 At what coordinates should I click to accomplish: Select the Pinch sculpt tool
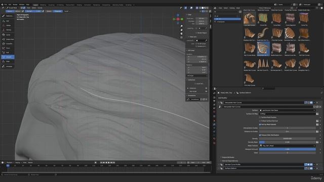(x=8, y=48)
